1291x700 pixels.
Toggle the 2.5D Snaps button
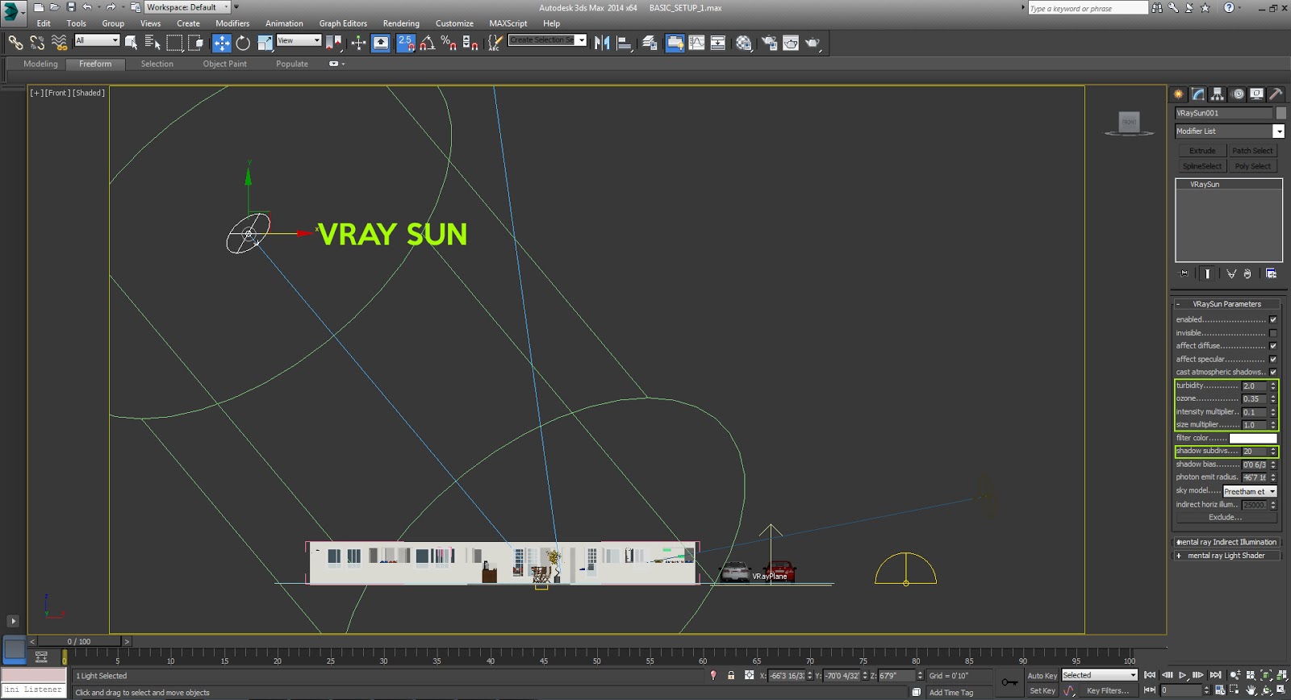pyautogui.click(x=406, y=43)
